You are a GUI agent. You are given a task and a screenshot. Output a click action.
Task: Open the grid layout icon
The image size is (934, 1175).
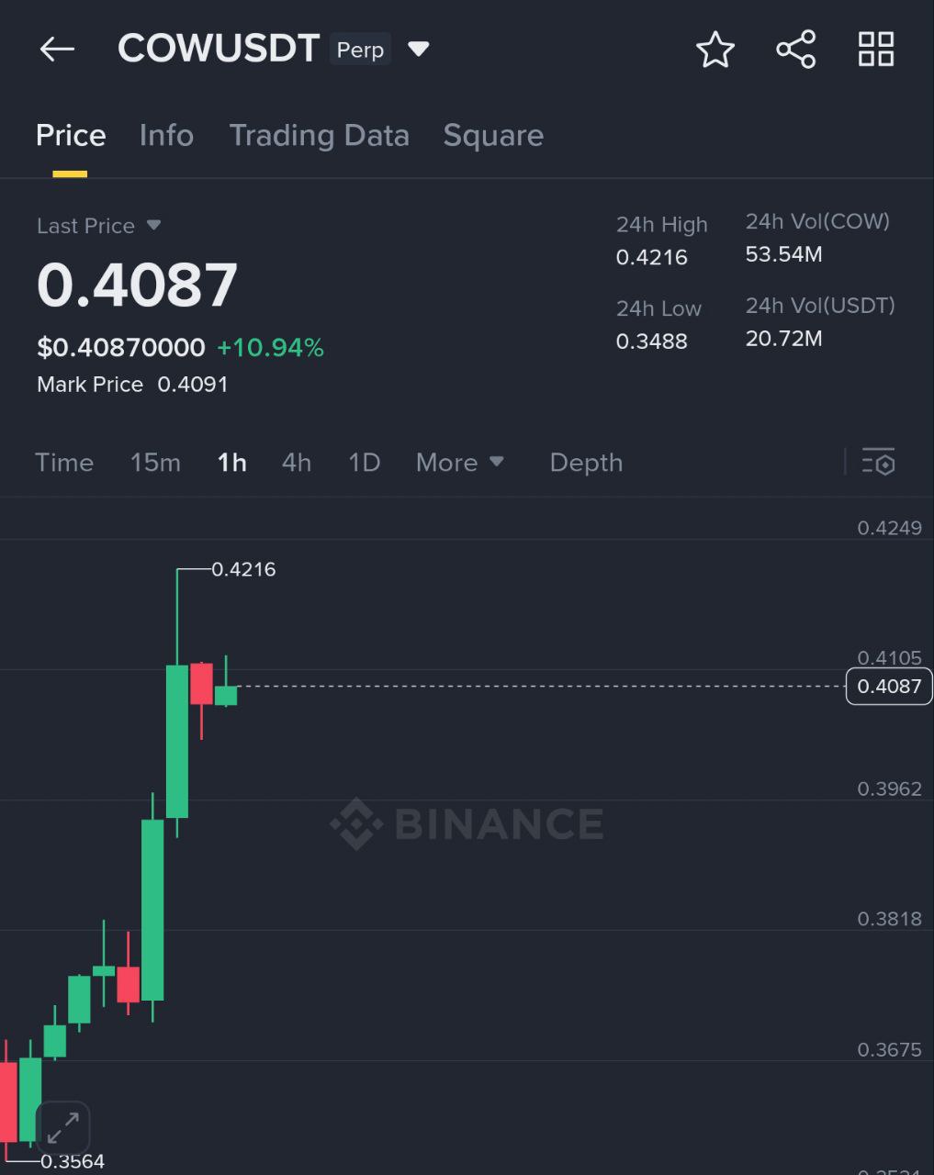click(x=876, y=50)
